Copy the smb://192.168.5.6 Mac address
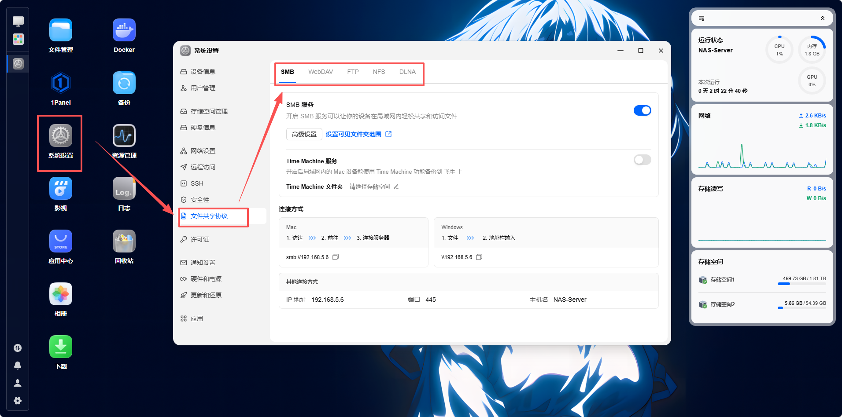The image size is (842, 417). (336, 257)
